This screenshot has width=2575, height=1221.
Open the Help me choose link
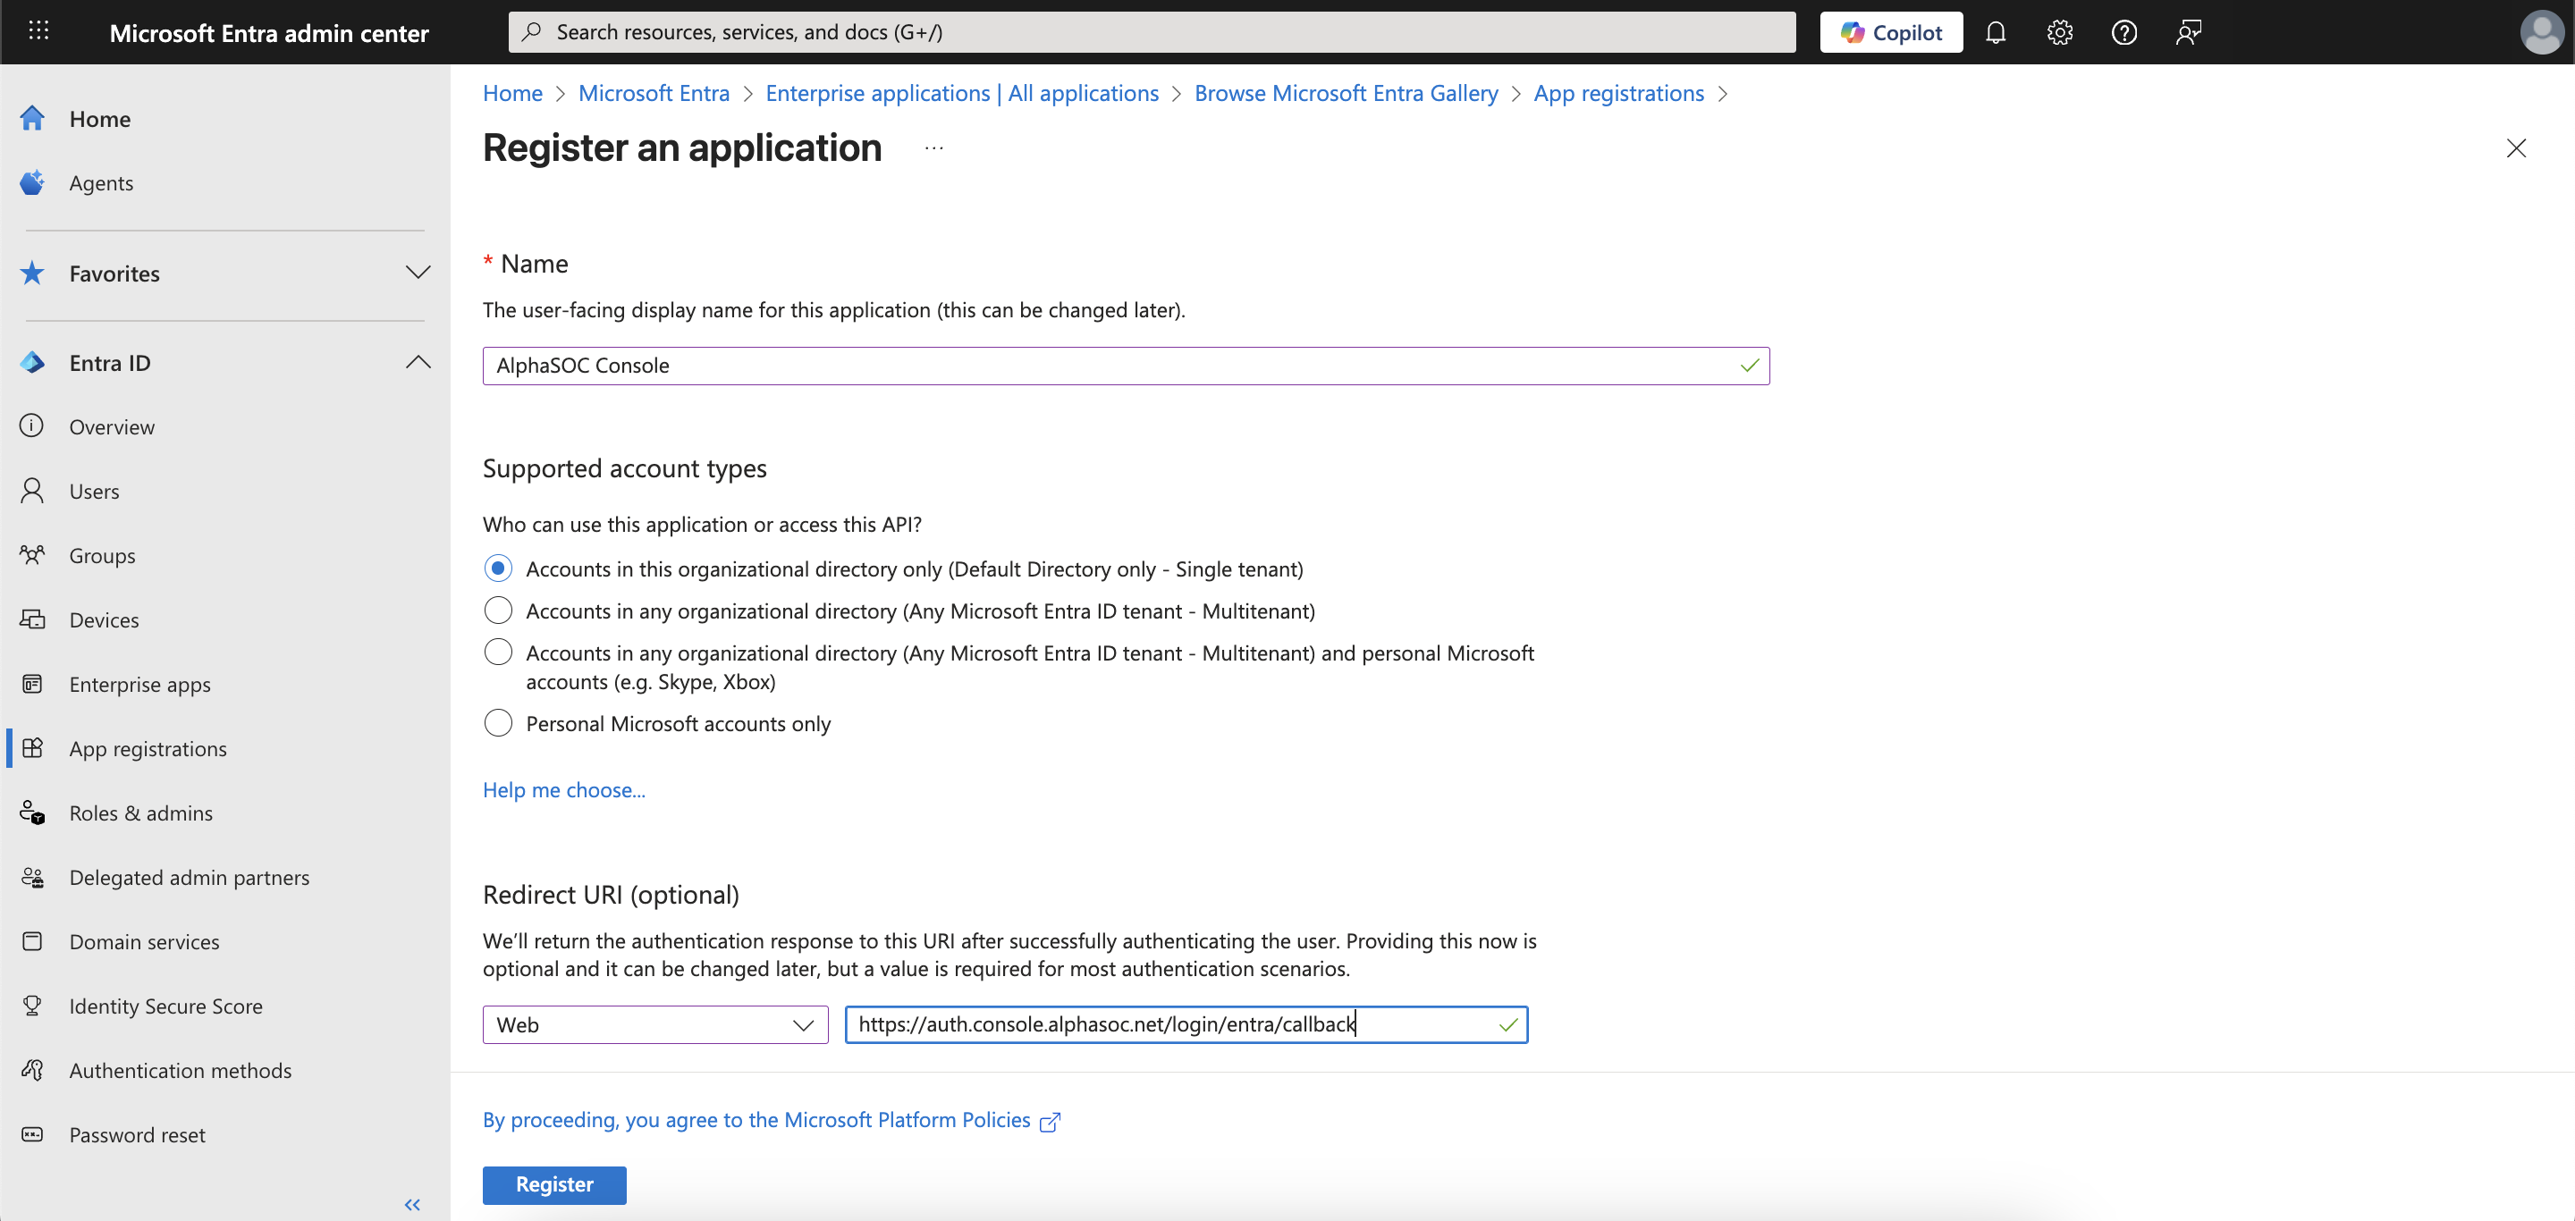[x=564, y=789]
